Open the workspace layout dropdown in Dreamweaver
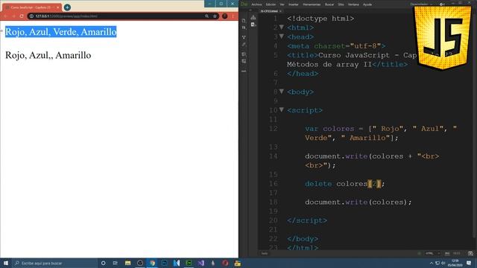The width and height of the screenshot is (477, 268). pyautogui.click(x=421, y=4)
